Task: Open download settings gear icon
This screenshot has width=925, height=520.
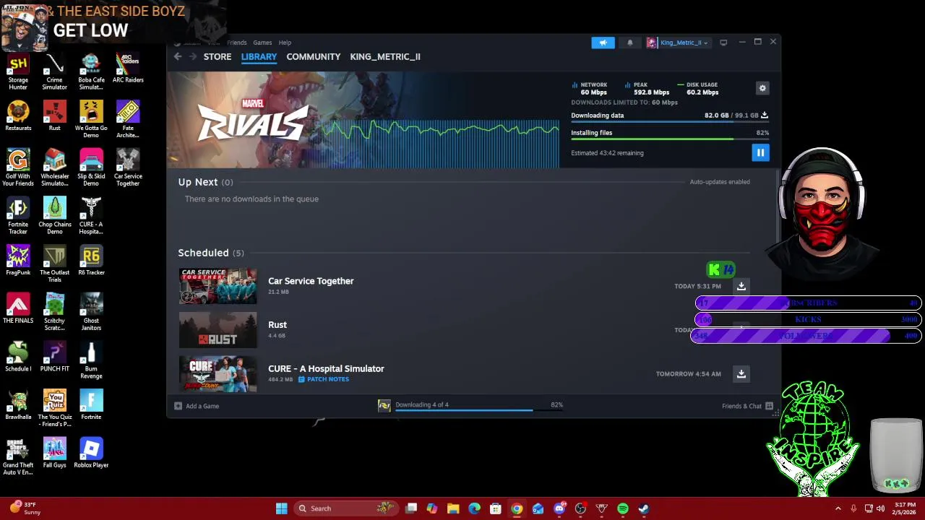Action: tap(762, 88)
